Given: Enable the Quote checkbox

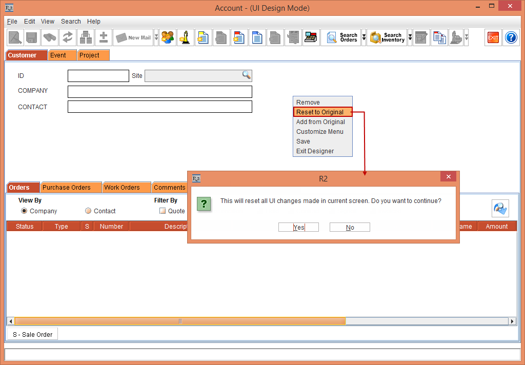Looking at the screenshot, I should click(161, 211).
